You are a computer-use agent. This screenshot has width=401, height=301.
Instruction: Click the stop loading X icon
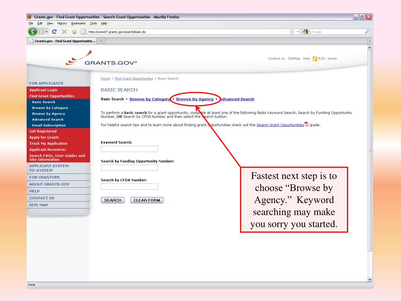64,31
